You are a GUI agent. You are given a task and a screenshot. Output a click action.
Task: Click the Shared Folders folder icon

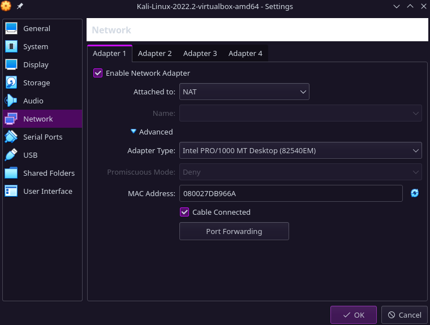[x=11, y=173]
